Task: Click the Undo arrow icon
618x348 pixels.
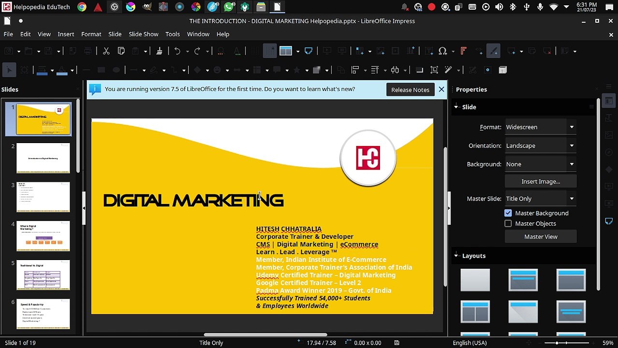Action: [x=177, y=51]
